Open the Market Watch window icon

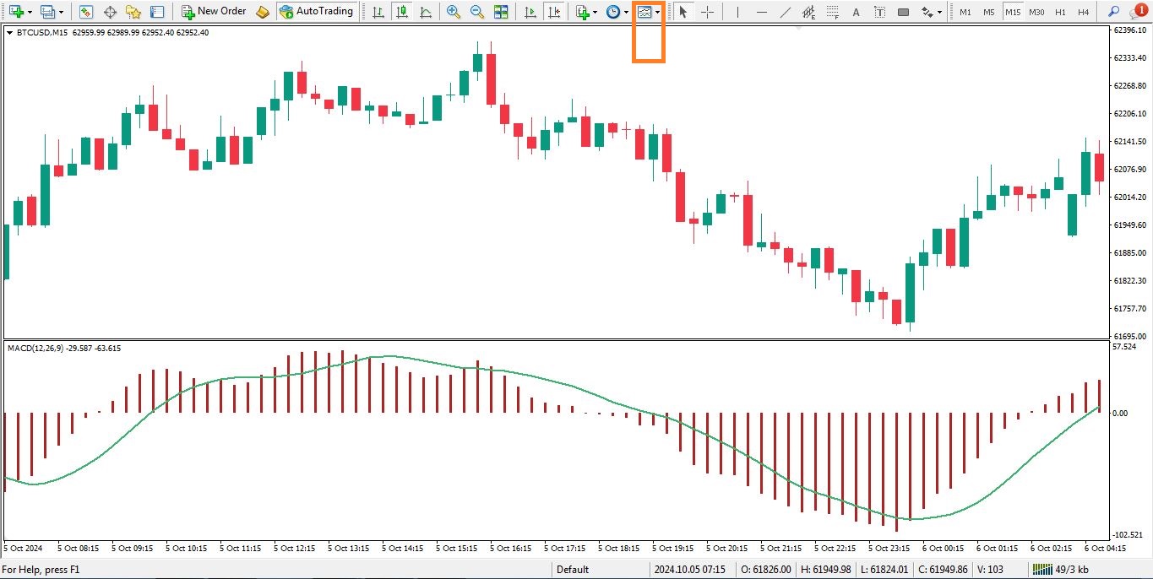tap(86, 12)
